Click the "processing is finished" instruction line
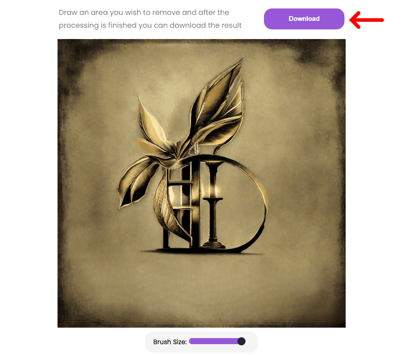Screen dimensions: 402x355 [150, 25]
